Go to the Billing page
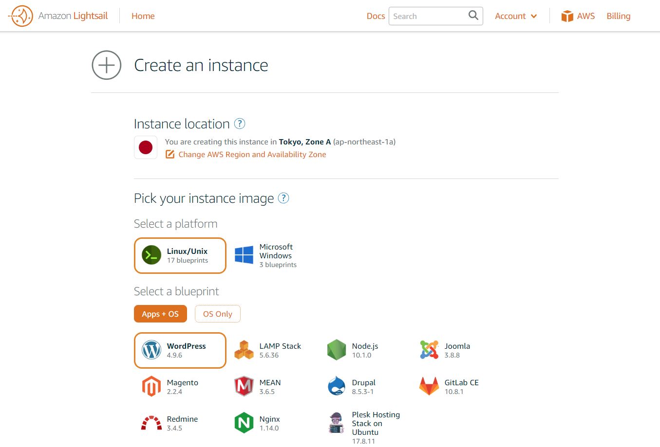The image size is (660, 447). (619, 16)
